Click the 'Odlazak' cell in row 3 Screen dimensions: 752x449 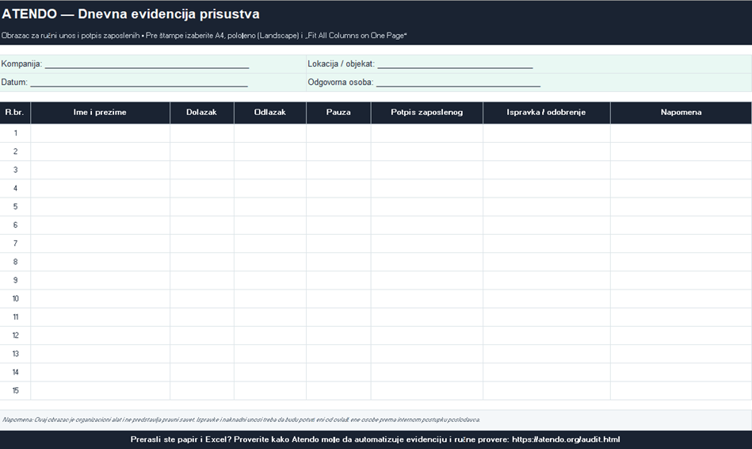pyautogui.click(x=270, y=170)
